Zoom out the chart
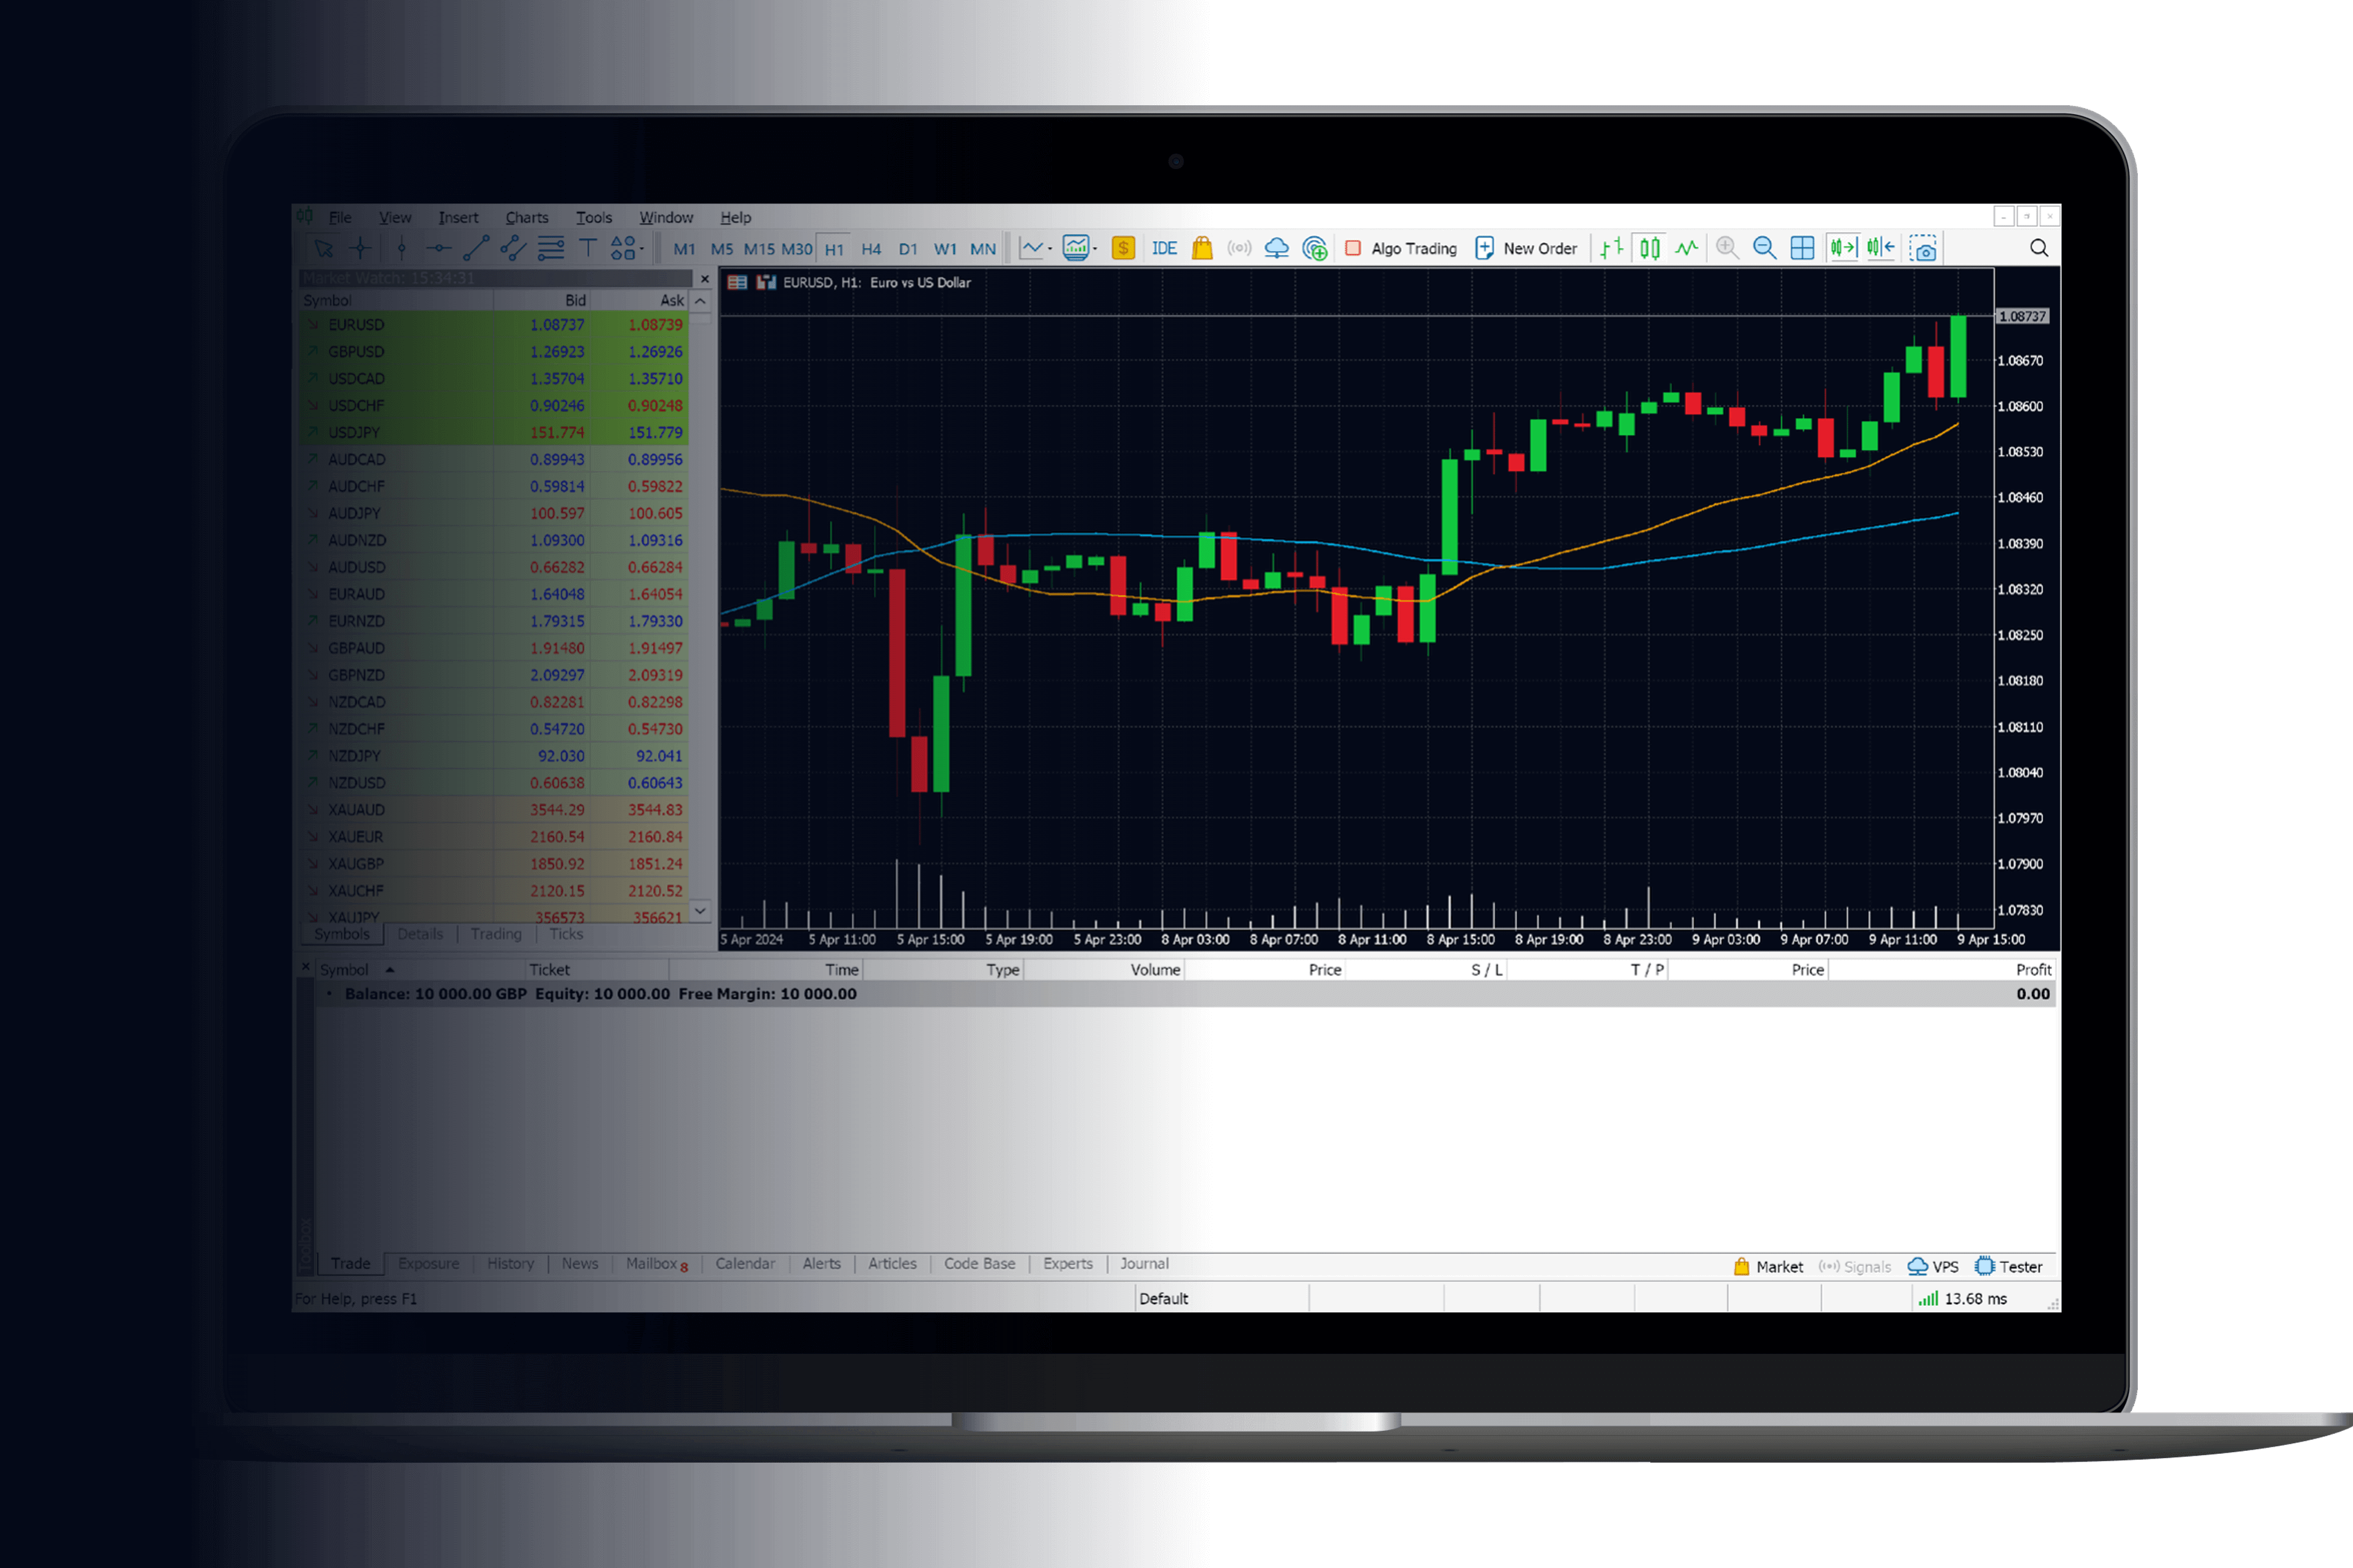The height and width of the screenshot is (1568, 2353). coord(1763,247)
